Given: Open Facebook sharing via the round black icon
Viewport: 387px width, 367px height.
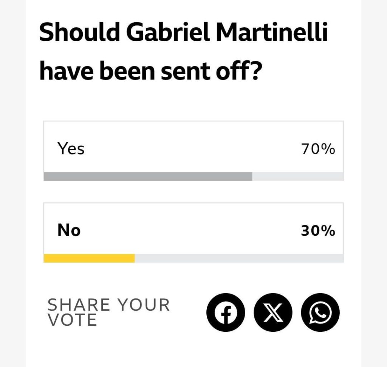Looking at the screenshot, I should tap(226, 313).
